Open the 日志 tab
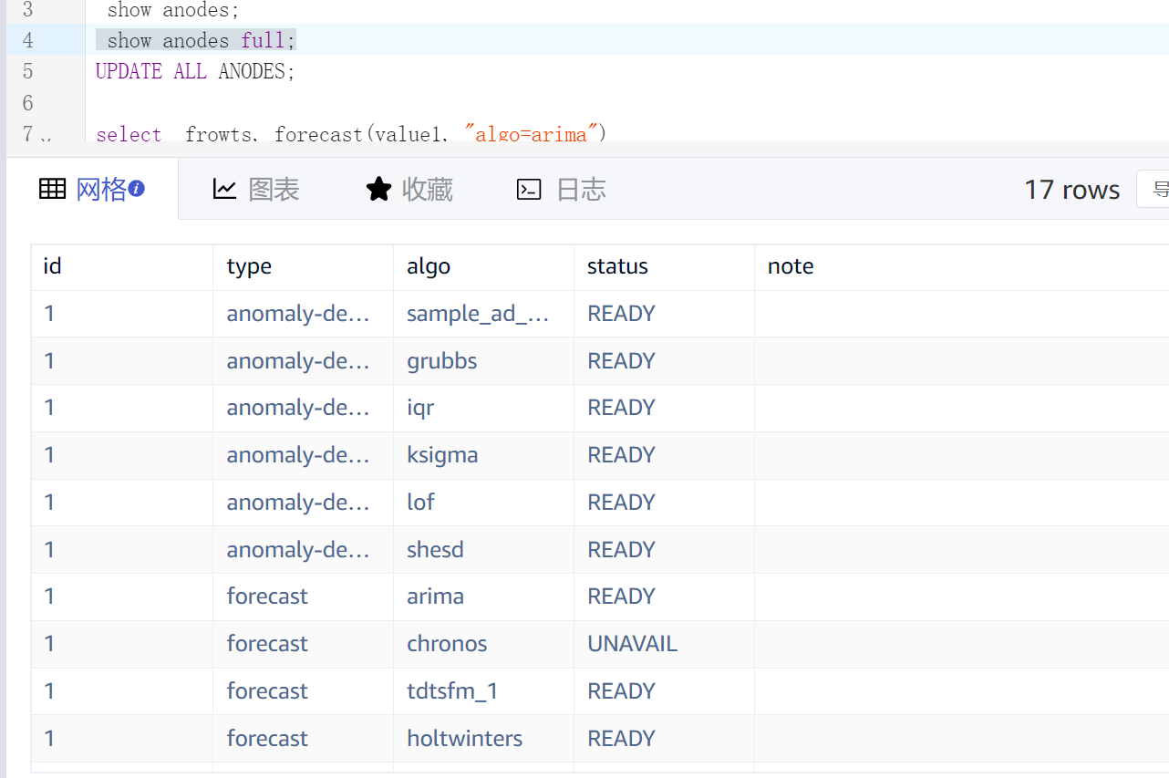The image size is (1169, 778). click(x=581, y=189)
